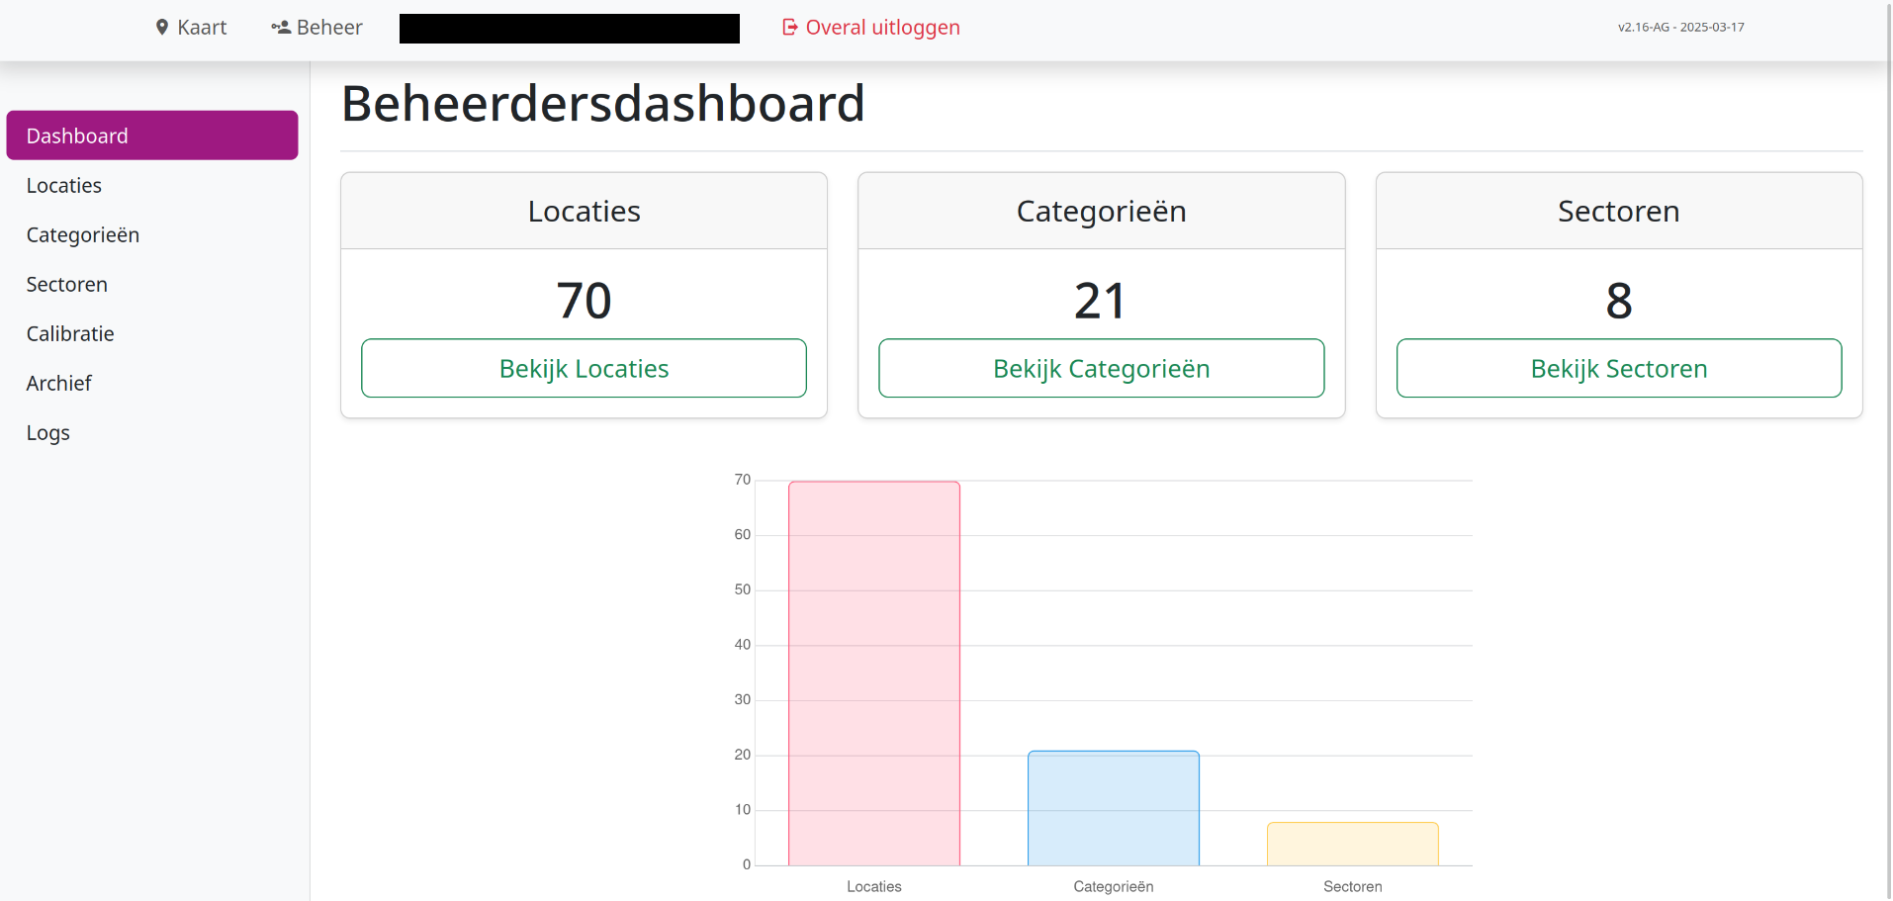This screenshot has width=1893, height=901.
Task: Click the blacked-out field in the top navbar
Action: (570, 29)
